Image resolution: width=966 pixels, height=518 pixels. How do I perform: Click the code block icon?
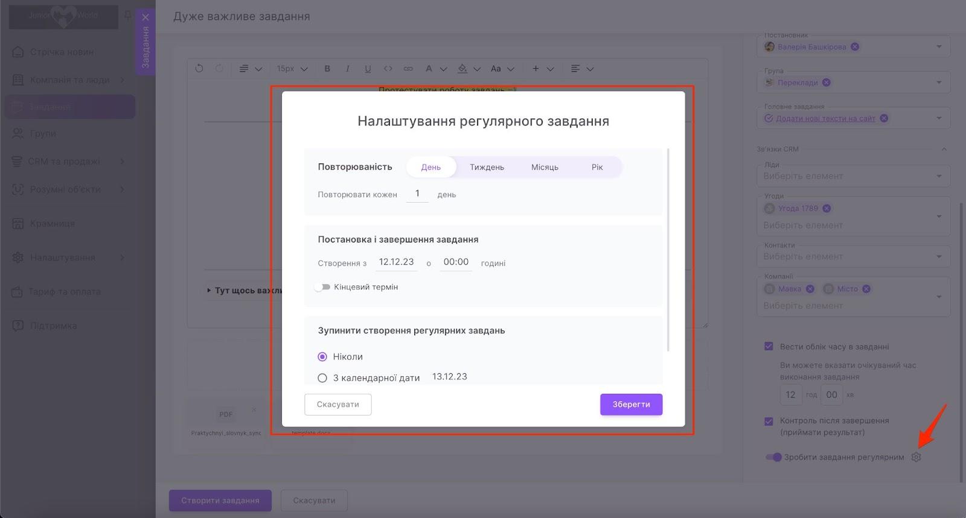pos(388,69)
